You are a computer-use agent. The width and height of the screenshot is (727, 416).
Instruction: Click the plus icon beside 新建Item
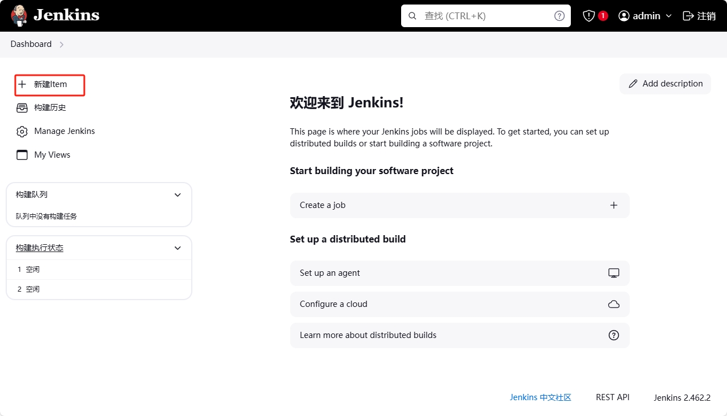coord(22,84)
